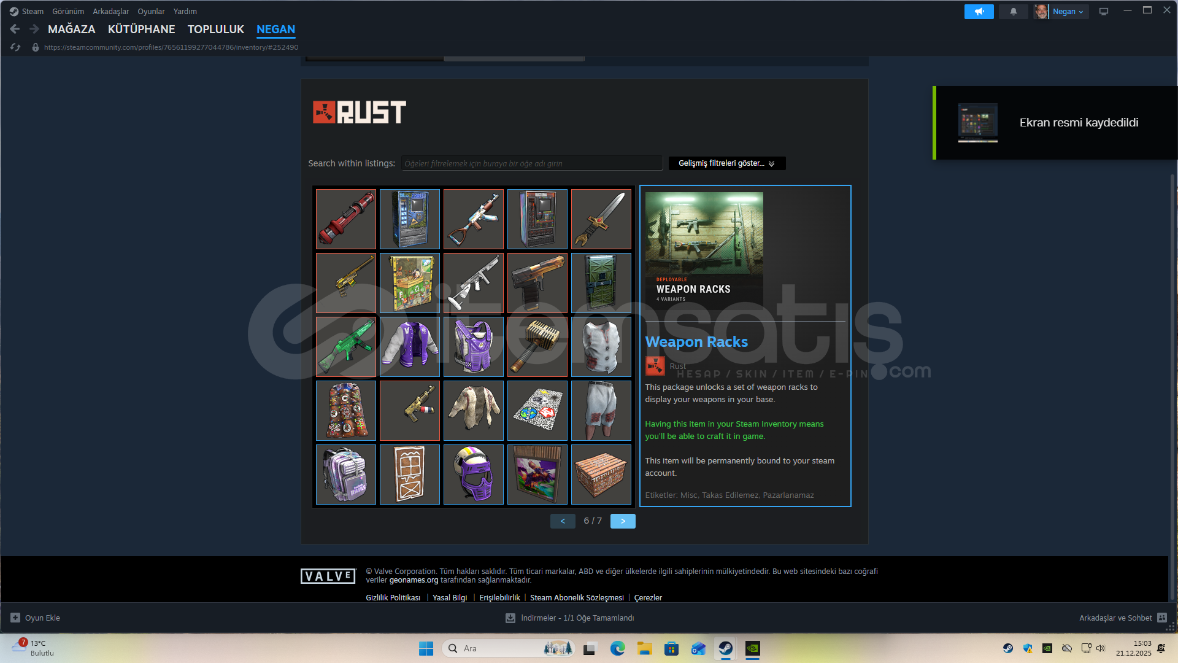Select the green assault rifle skin
This screenshot has height=663, width=1178.
[x=345, y=347]
